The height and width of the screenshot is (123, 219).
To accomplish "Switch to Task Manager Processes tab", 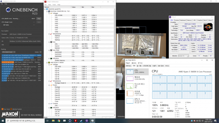I will (x=129, y=66).
